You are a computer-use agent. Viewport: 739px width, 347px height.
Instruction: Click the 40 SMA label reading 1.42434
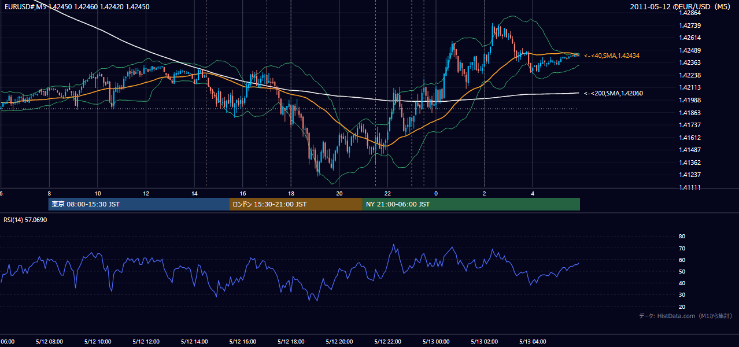click(x=612, y=56)
